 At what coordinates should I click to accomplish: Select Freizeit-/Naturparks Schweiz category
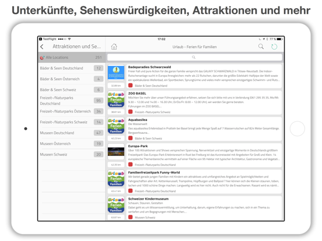(x=72, y=122)
